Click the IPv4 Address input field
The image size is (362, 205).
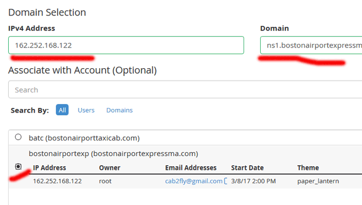point(126,45)
